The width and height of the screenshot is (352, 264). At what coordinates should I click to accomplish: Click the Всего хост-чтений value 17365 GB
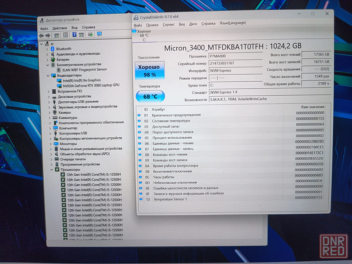[316, 54]
